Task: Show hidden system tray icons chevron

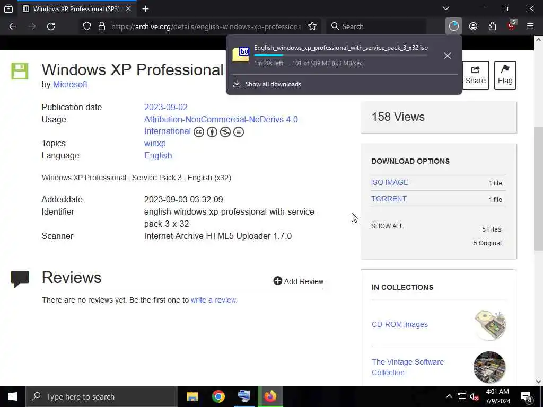Action: coord(449,396)
